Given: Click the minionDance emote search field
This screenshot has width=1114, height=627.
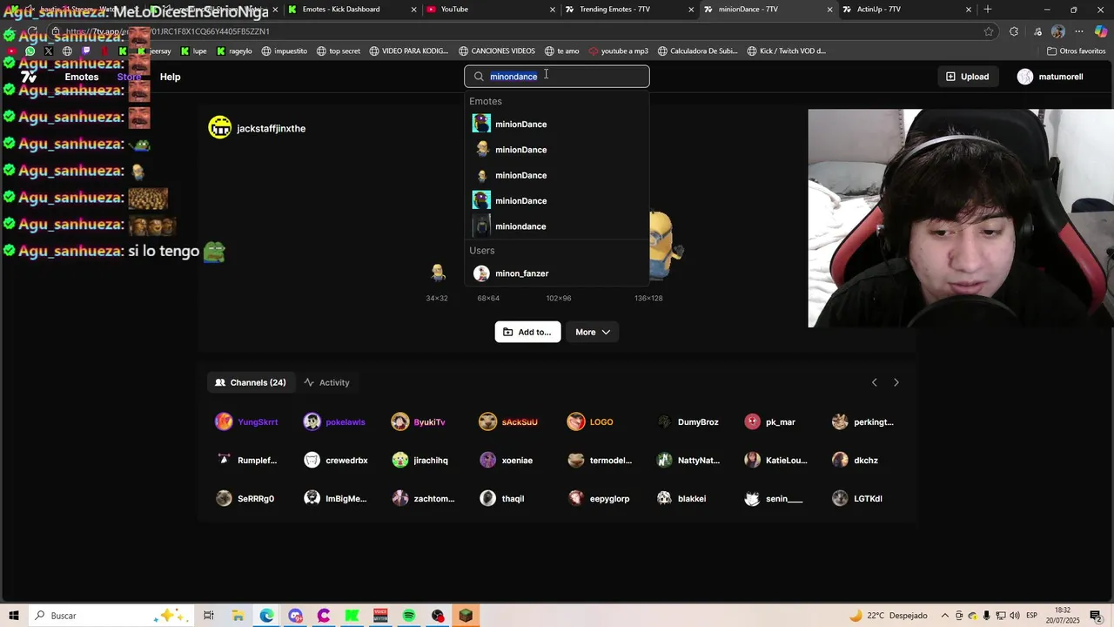Looking at the screenshot, I should (557, 77).
